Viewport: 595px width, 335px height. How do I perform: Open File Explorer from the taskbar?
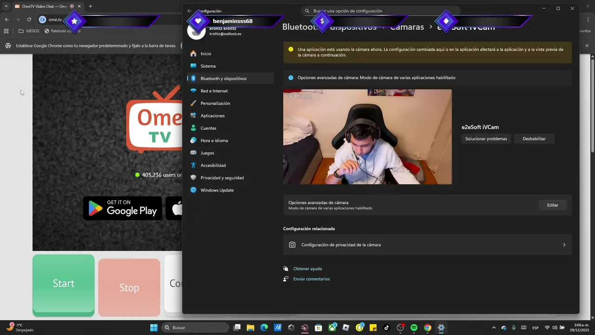(251, 328)
